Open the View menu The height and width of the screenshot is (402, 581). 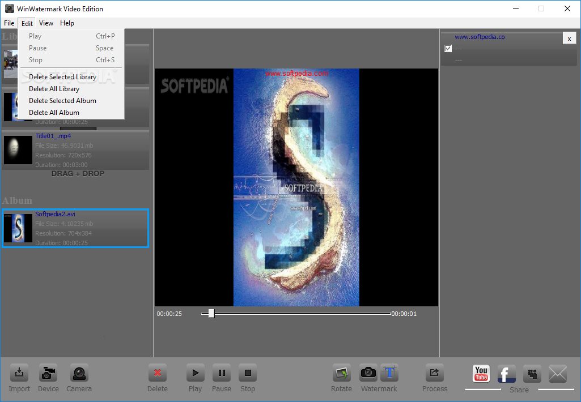tap(46, 23)
